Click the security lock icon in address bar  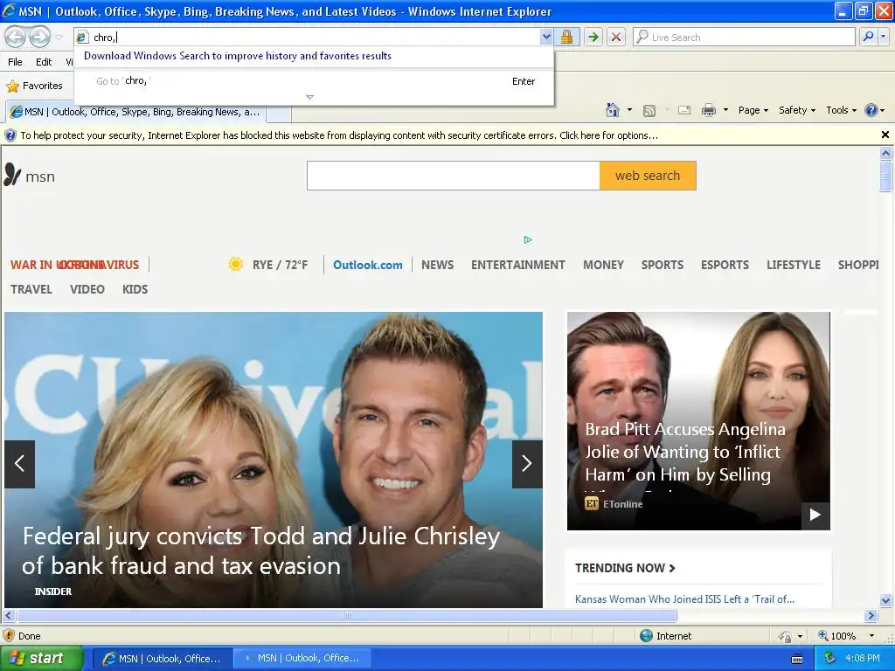pos(566,37)
